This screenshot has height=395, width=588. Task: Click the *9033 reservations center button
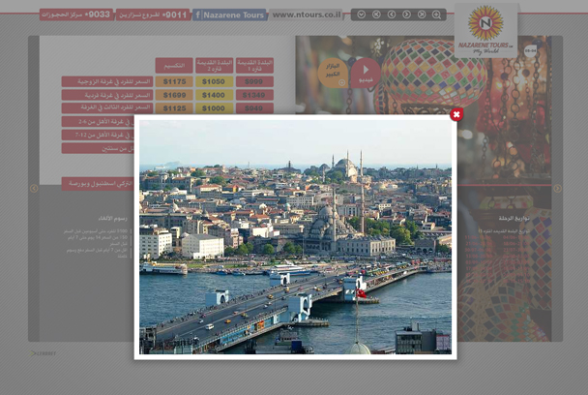click(76, 15)
